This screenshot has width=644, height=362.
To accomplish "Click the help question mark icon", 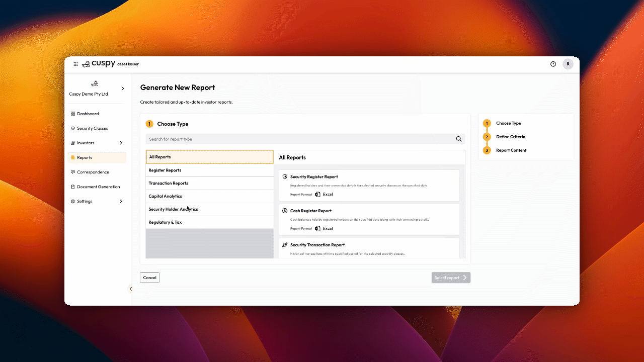I will pos(553,64).
